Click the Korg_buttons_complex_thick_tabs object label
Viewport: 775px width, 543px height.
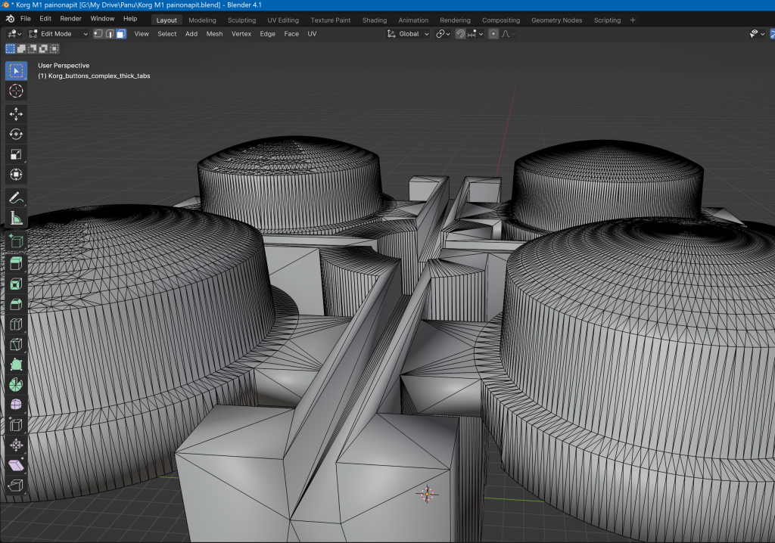click(94, 76)
